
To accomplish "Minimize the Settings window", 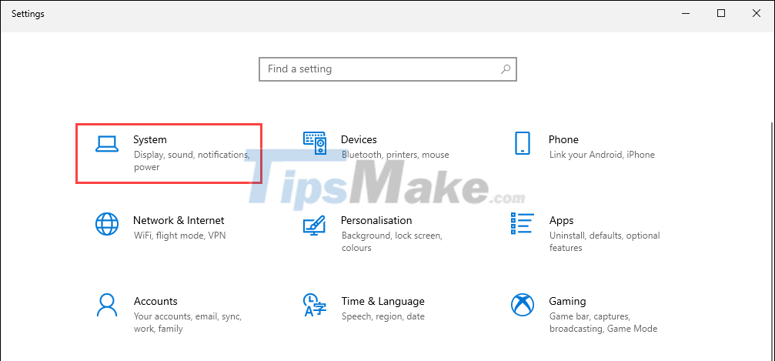I will 686,13.
